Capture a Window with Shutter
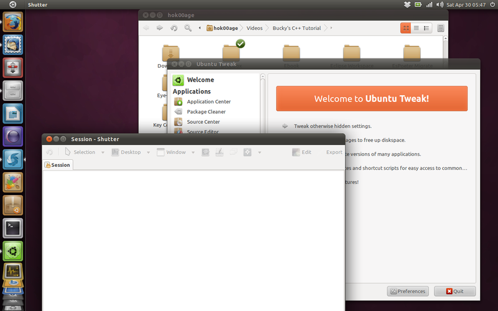 [171, 152]
